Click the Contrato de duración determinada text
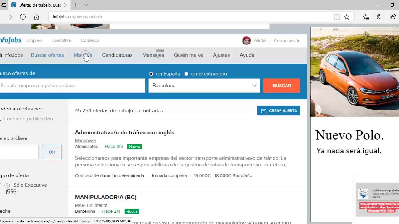This screenshot has width=399, height=224. coord(109,176)
